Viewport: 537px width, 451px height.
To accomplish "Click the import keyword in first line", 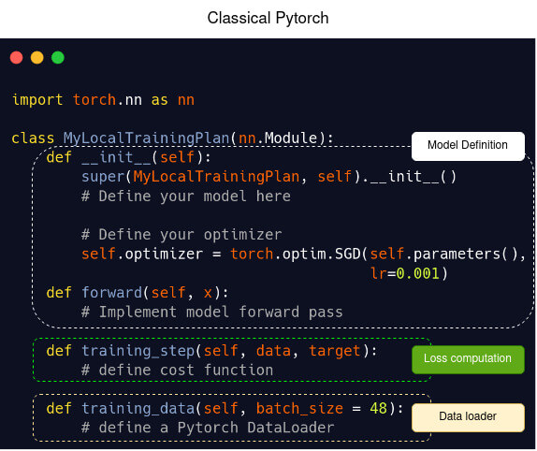I will (37, 100).
